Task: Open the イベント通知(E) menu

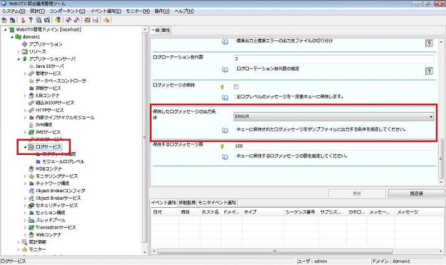Action: pos(106,11)
